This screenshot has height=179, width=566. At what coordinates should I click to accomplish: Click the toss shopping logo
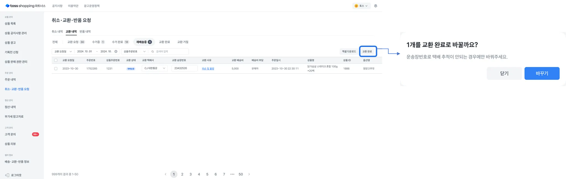[25, 6]
